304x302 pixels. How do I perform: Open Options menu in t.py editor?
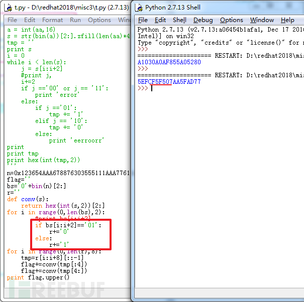pos(99,20)
